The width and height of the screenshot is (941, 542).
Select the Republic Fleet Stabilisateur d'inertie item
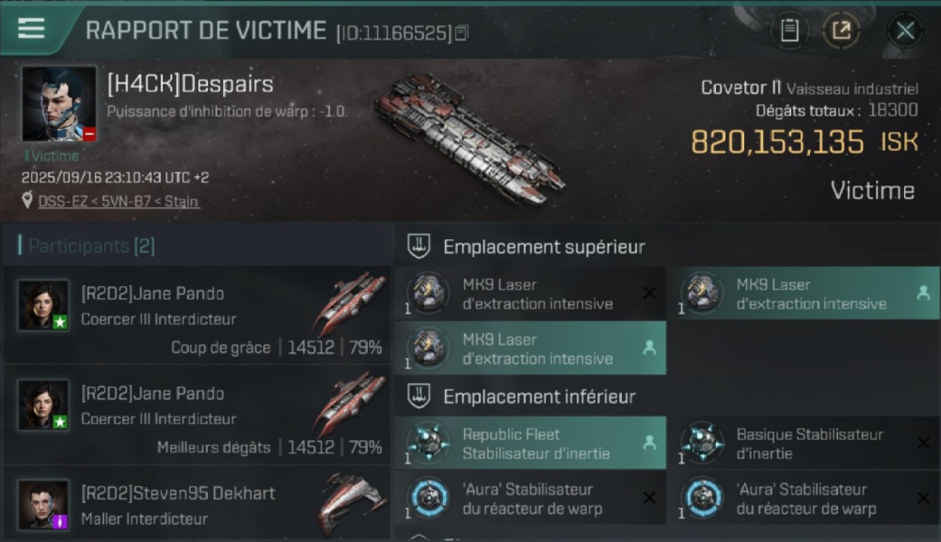[x=530, y=443]
